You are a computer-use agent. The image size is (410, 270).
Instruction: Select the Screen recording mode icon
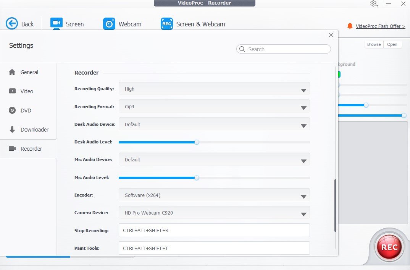(56, 24)
